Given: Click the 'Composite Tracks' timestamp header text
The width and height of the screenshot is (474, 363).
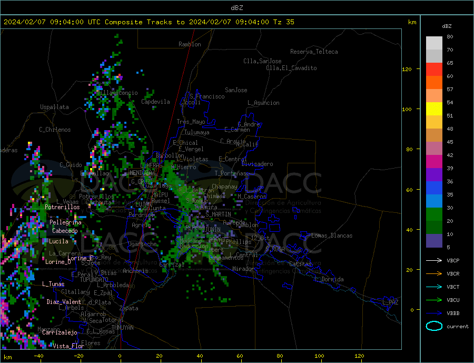Looking at the screenshot, I should click(149, 22).
